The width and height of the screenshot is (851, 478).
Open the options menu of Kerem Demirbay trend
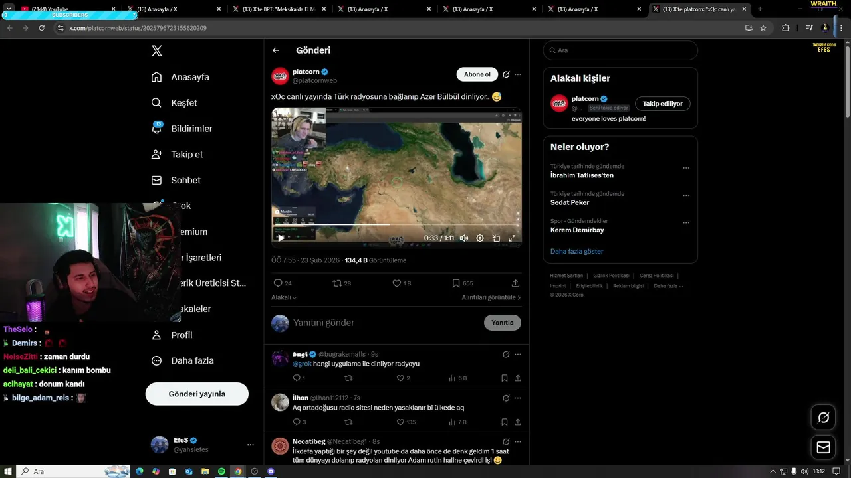click(686, 223)
